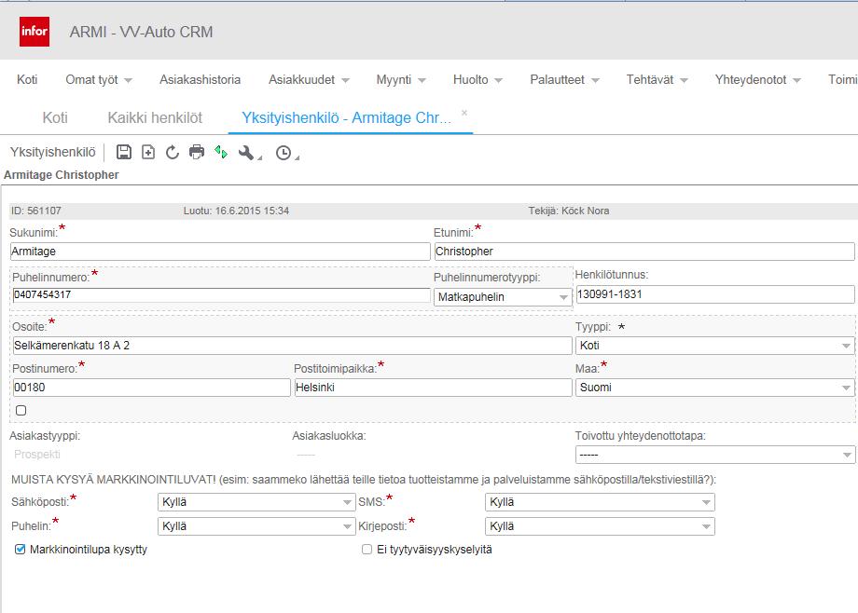Image resolution: width=858 pixels, height=613 pixels.
Task: Click the Luotu: 16.6.2015 15:34 text
Action: [236, 211]
